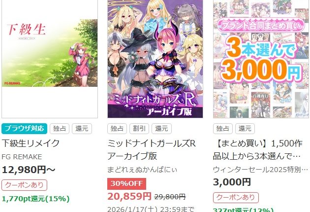Viewport: 310px width, 212px height.
Task: Click the 独占 tag under ミッドナイトガールズR
Action: (x=117, y=129)
